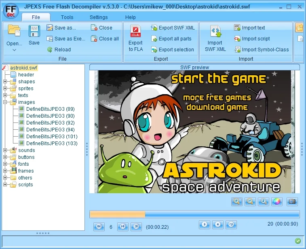Take a snapshot with the camera icon
The image size is (306, 249).
pos(292,201)
